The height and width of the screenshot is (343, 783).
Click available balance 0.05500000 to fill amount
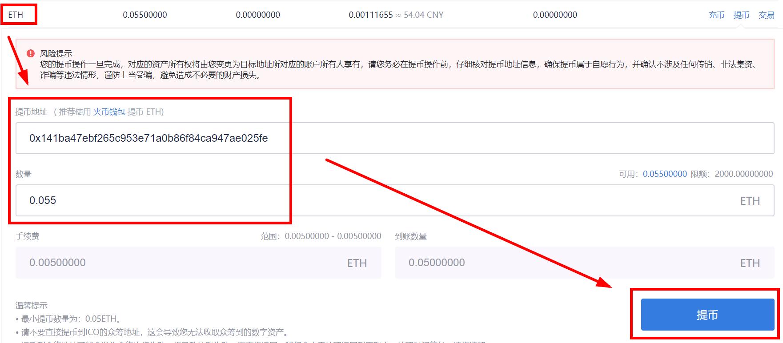tap(665, 174)
